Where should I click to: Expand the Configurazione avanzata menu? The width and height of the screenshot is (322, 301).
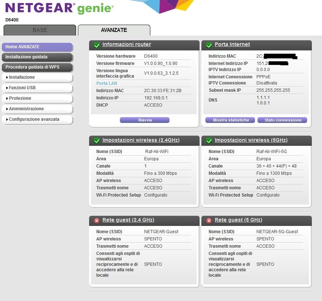[x=37, y=119]
